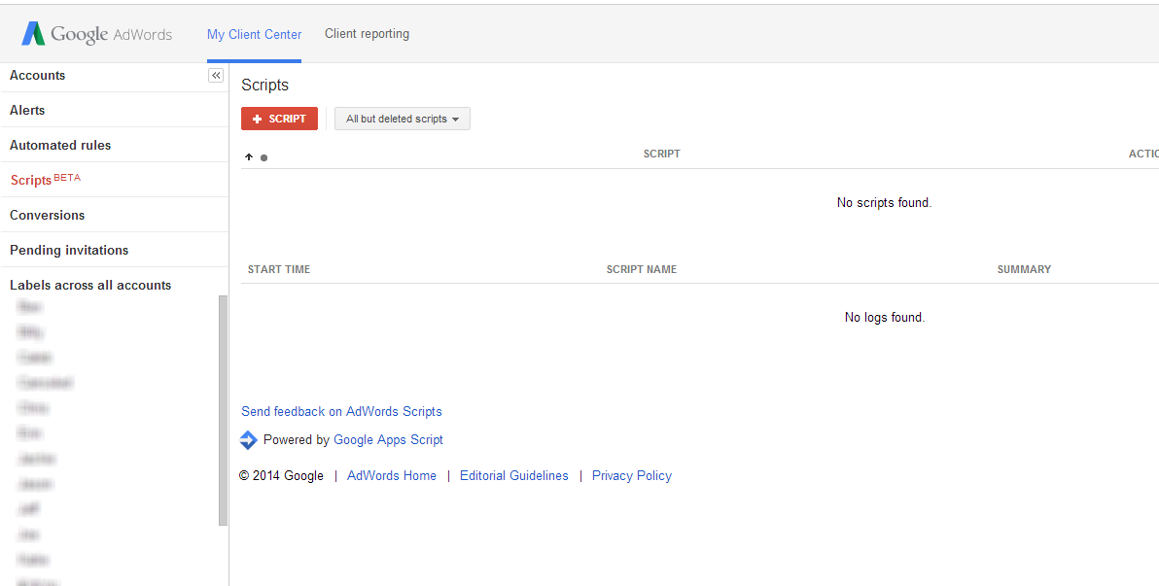Follow the Google Apps Script link
Viewport: 1159px width, 586px height.
pos(388,439)
